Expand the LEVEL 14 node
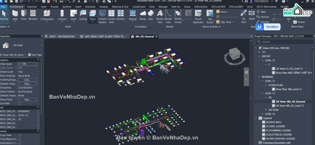 point(263,114)
